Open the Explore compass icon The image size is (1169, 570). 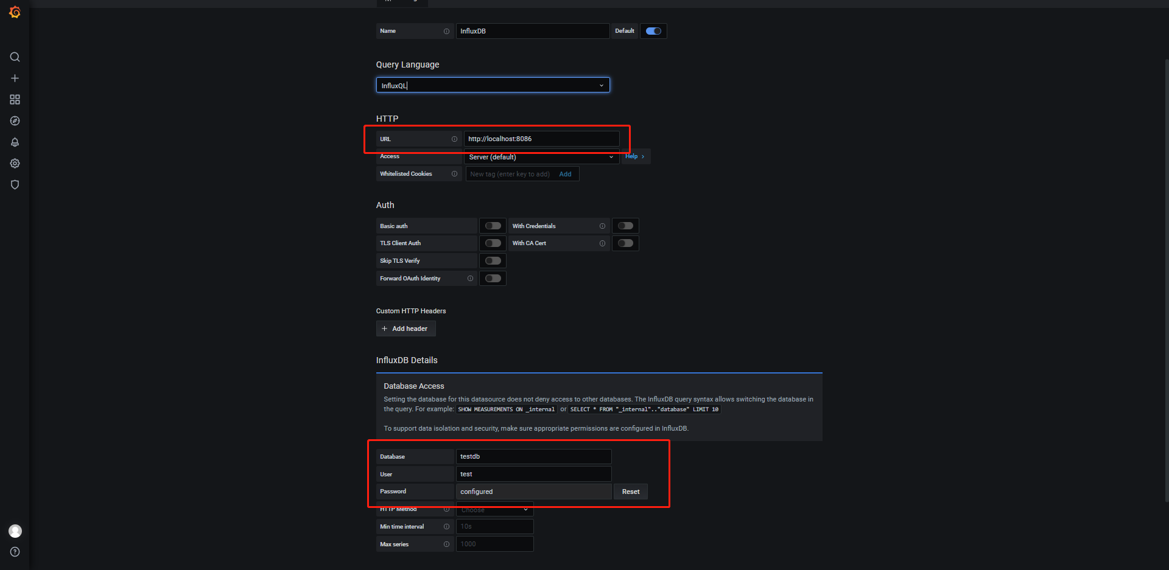coord(15,121)
